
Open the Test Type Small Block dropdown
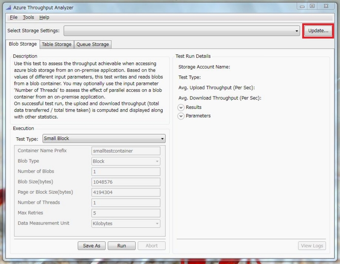pyautogui.click(x=104, y=139)
